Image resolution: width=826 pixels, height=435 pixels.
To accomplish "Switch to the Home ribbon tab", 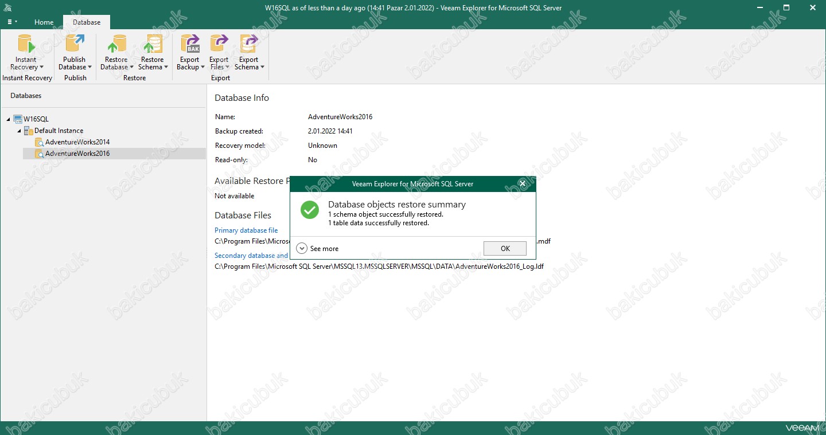I will pos(44,22).
